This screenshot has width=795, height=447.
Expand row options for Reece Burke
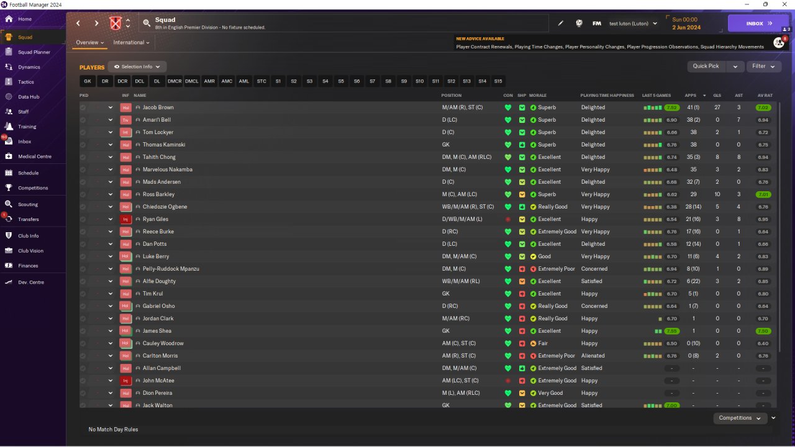tap(111, 232)
